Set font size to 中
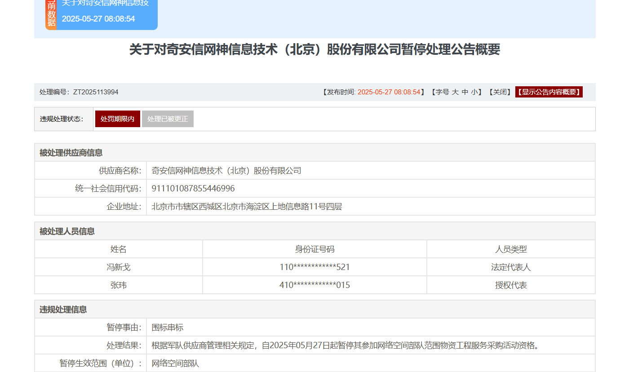The width and height of the screenshot is (620, 372). point(465,92)
